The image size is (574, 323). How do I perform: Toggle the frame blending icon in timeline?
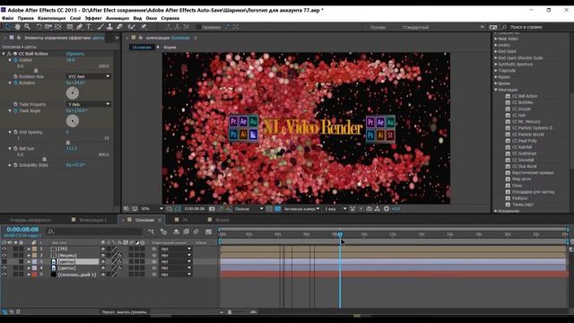[x=186, y=231]
